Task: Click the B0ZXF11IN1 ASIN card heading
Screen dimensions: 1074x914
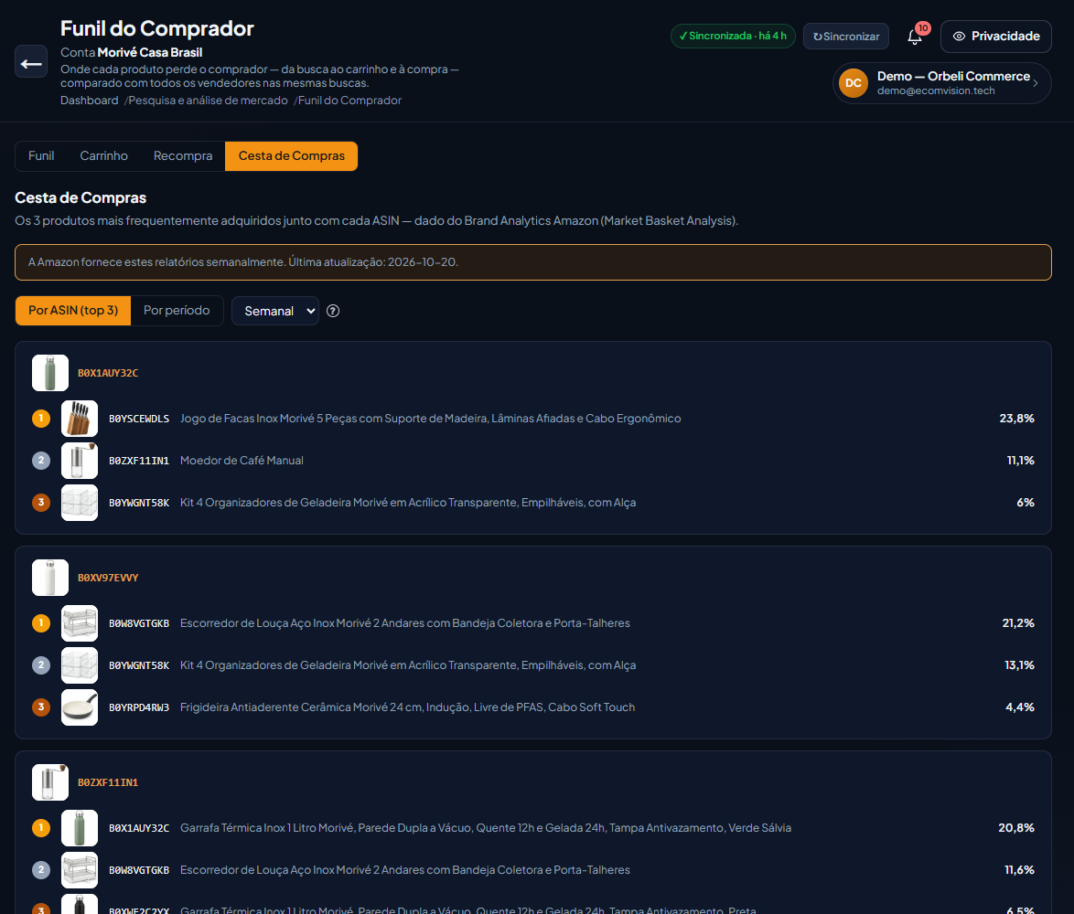Action: [108, 782]
